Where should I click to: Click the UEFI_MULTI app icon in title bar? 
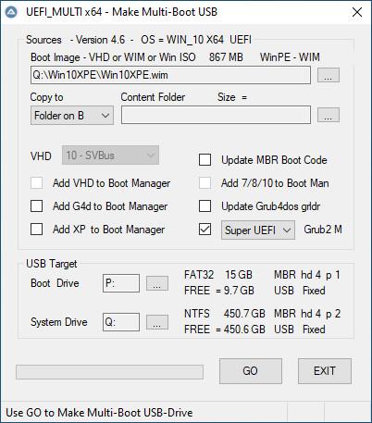[x=12, y=12]
